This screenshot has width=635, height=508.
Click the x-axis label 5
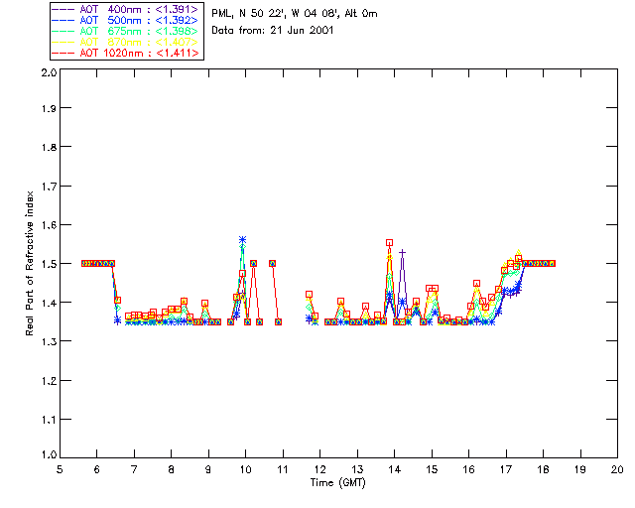(x=60, y=470)
